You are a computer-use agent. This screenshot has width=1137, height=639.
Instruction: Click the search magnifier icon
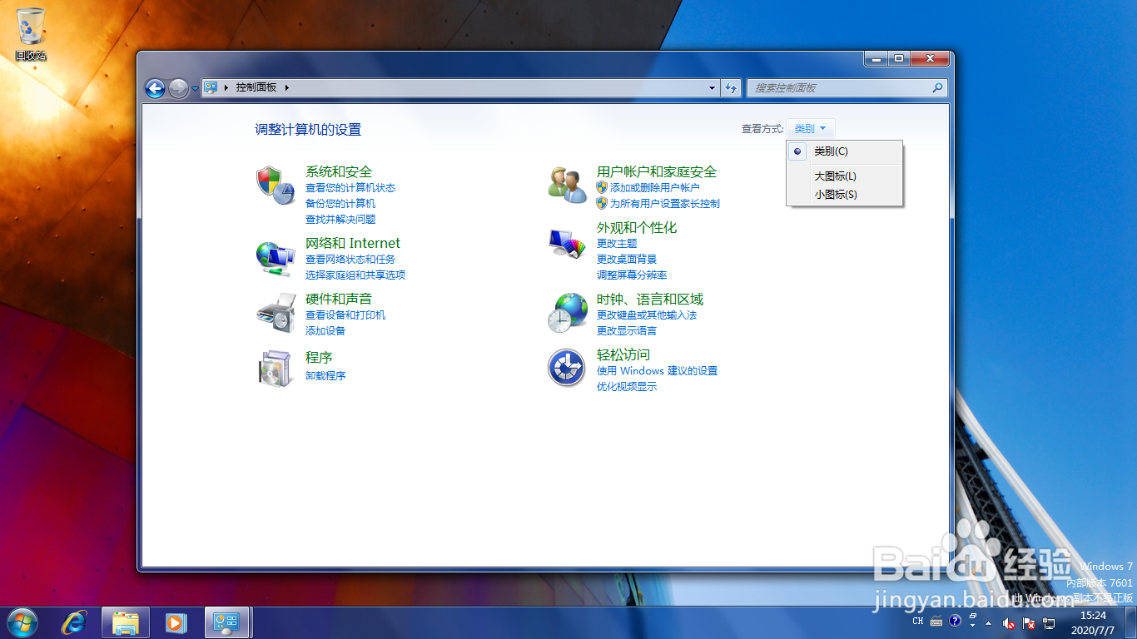tap(936, 87)
